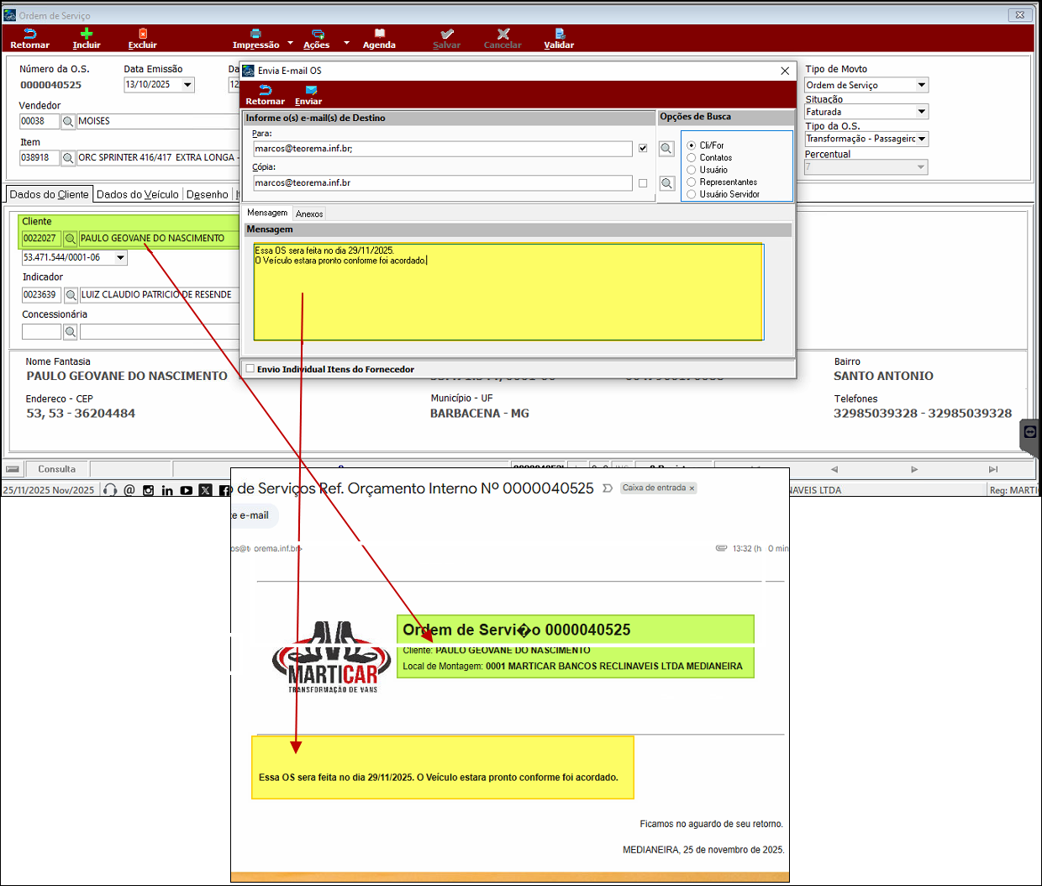
Task: Click the Vendedor lookup magnifier icon
Action: 68,122
